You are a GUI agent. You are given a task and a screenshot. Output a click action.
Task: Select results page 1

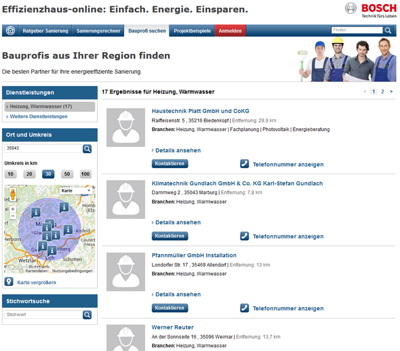click(x=373, y=92)
